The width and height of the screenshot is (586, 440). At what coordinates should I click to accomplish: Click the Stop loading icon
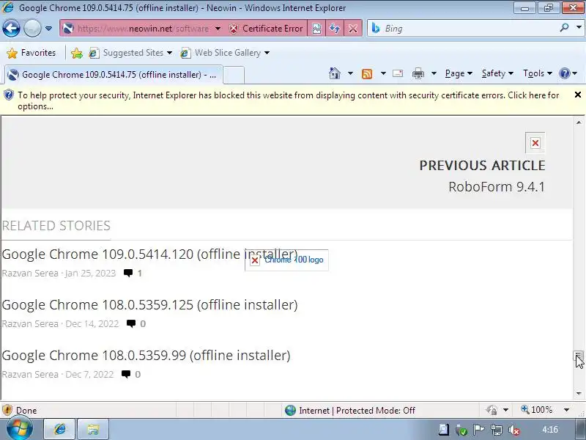[x=353, y=29]
